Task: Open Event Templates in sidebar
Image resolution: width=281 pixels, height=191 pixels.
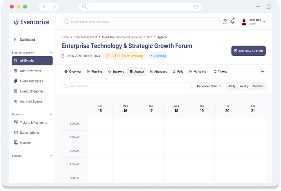Action: pos(31,81)
